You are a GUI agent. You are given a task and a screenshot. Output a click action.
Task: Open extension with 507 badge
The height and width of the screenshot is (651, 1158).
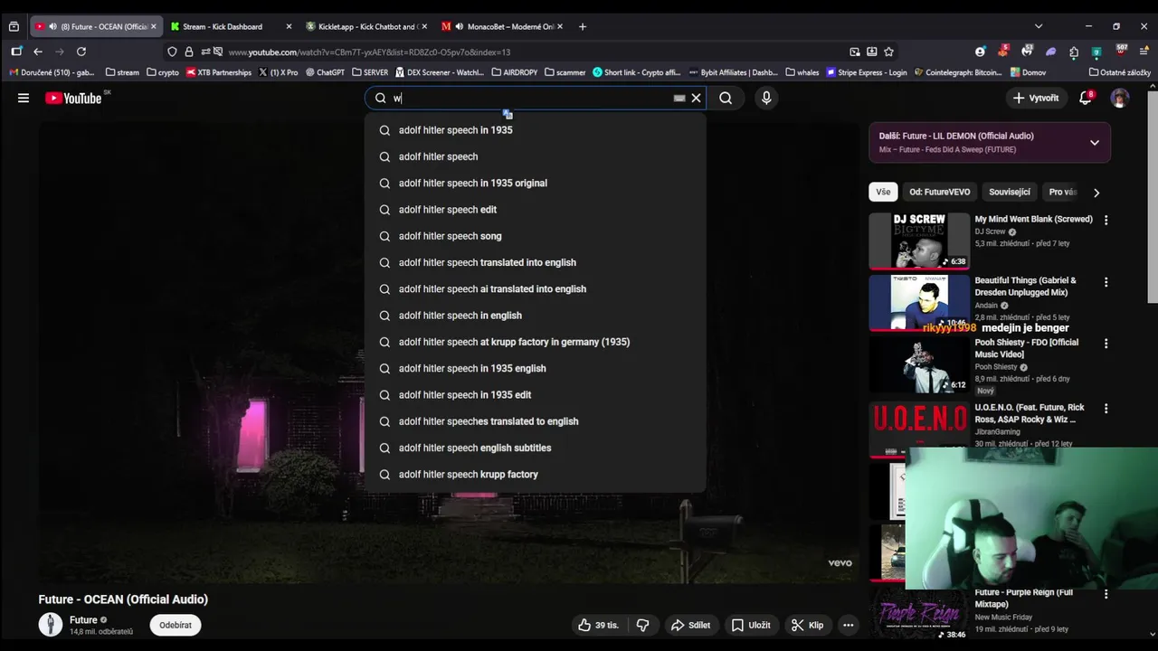pyautogui.click(x=1121, y=51)
